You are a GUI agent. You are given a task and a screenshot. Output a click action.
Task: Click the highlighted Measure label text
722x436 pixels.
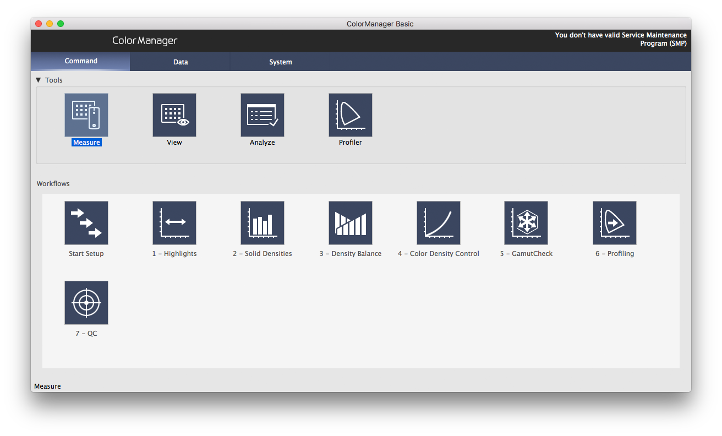click(x=86, y=143)
